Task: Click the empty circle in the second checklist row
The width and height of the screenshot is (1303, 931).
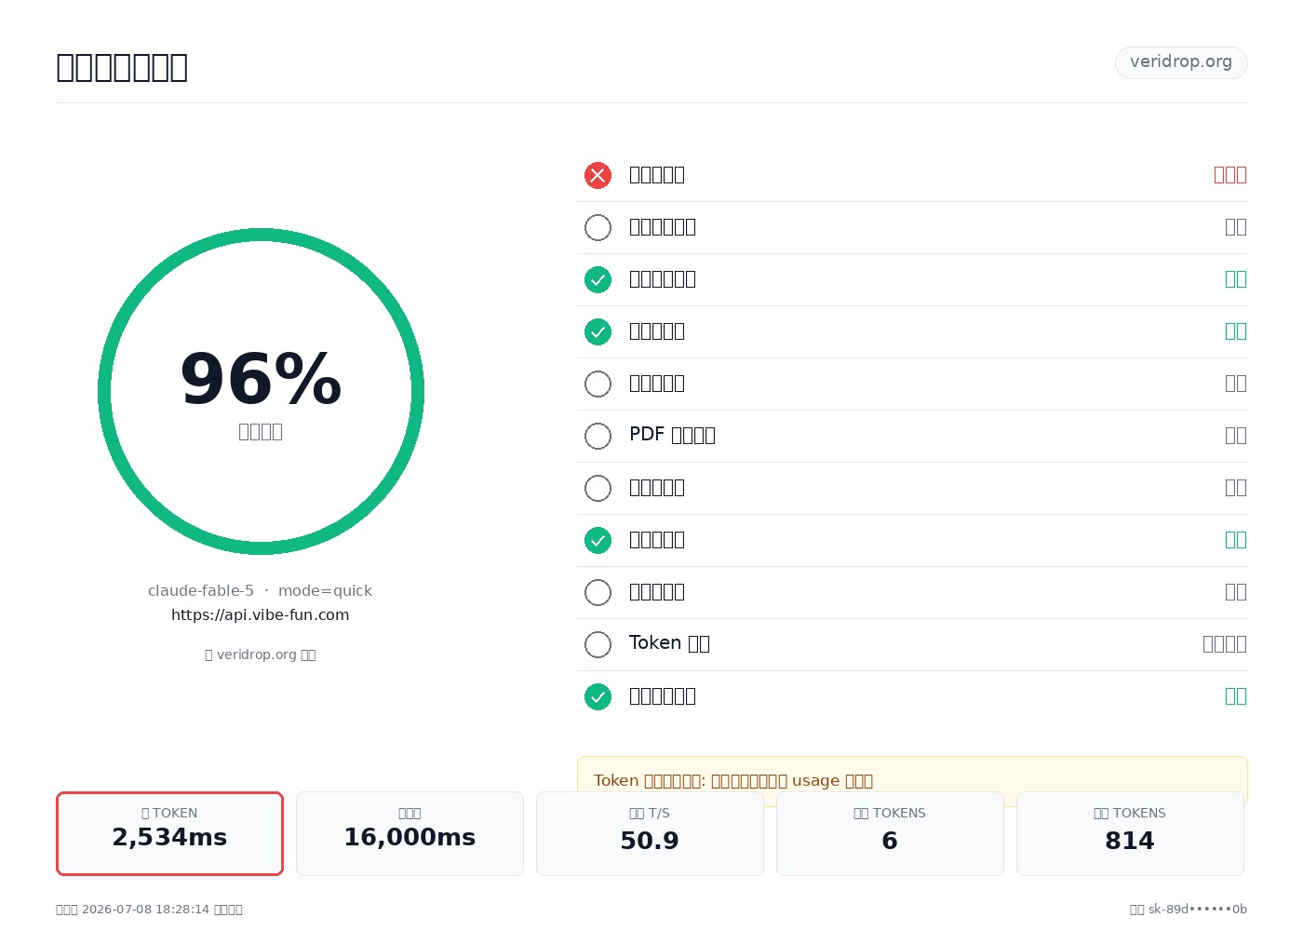Action: [x=598, y=227]
